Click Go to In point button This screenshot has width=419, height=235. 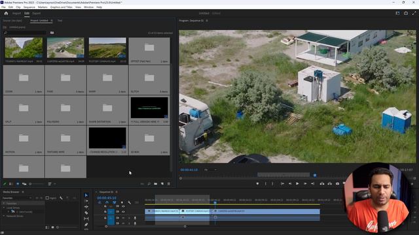pyautogui.click(x=282, y=183)
